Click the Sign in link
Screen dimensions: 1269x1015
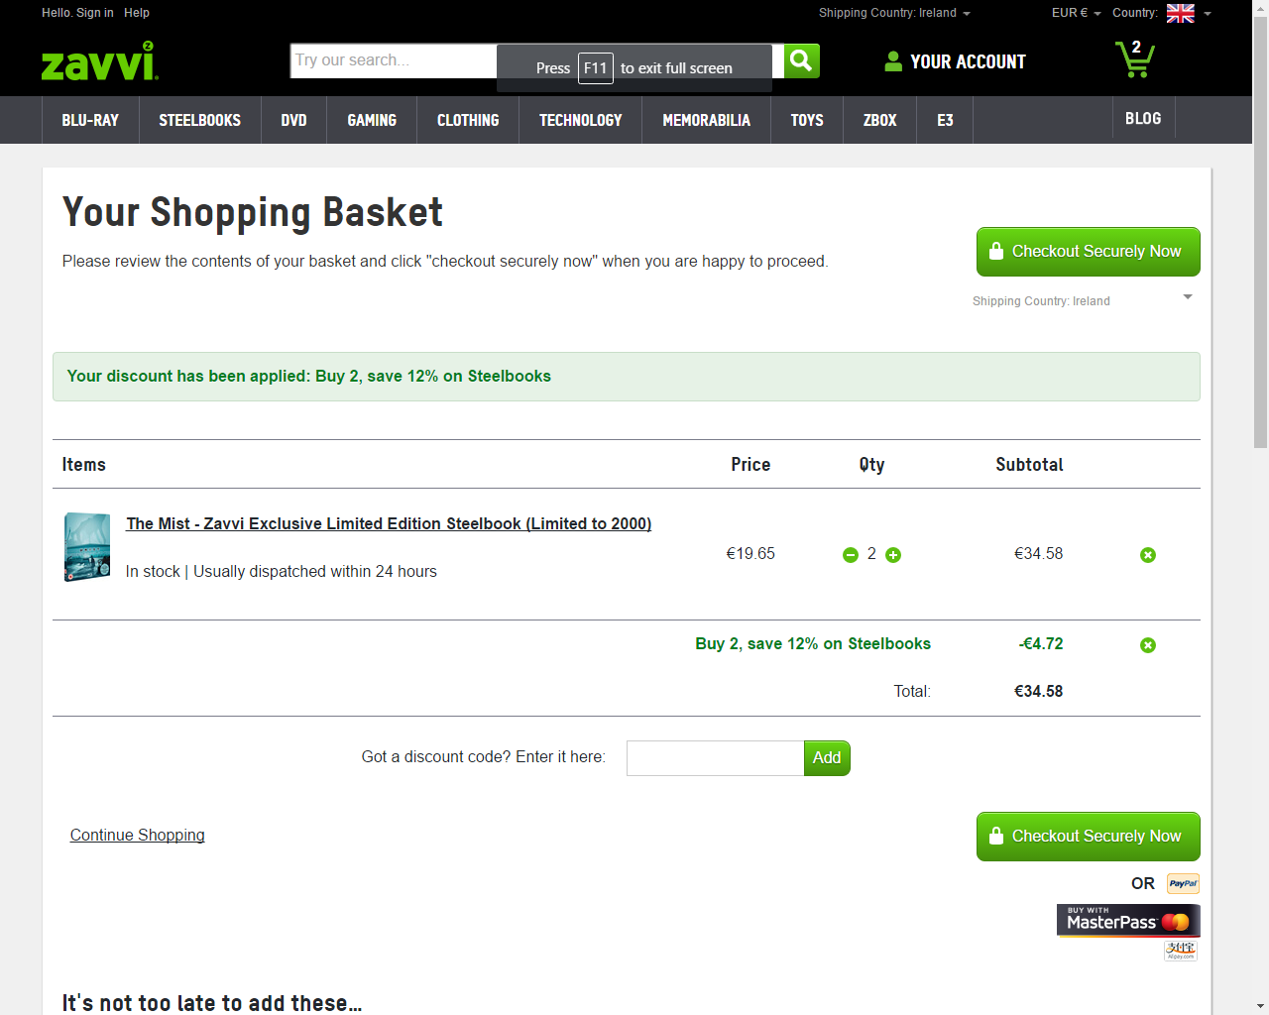[x=95, y=13]
